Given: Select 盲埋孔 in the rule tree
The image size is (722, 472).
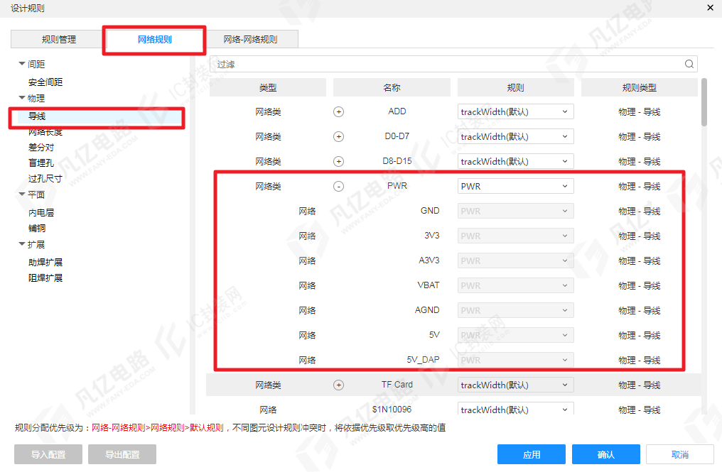Looking at the screenshot, I should click(41, 163).
